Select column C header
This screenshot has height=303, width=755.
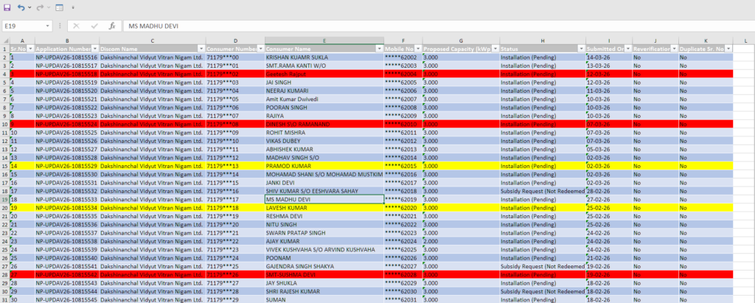pyautogui.click(x=152, y=41)
